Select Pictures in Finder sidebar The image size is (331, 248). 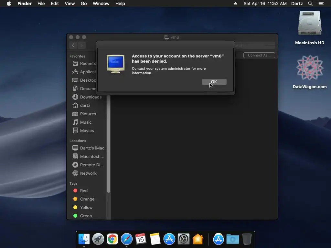[84, 114]
